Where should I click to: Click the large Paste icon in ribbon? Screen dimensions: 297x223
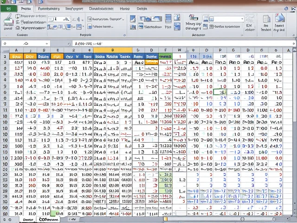click(8, 21)
